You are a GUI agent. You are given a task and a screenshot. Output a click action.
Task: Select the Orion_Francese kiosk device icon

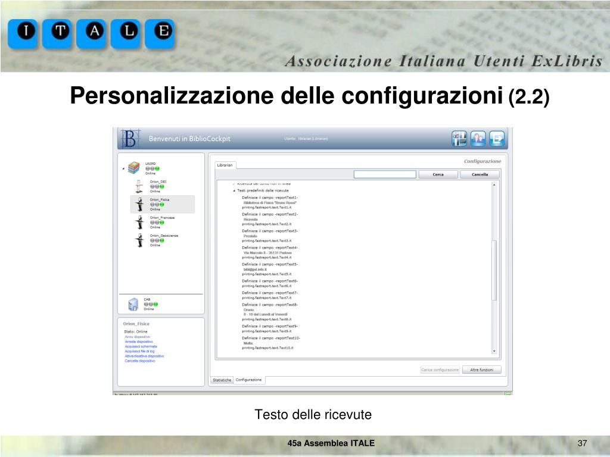tap(139, 223)
